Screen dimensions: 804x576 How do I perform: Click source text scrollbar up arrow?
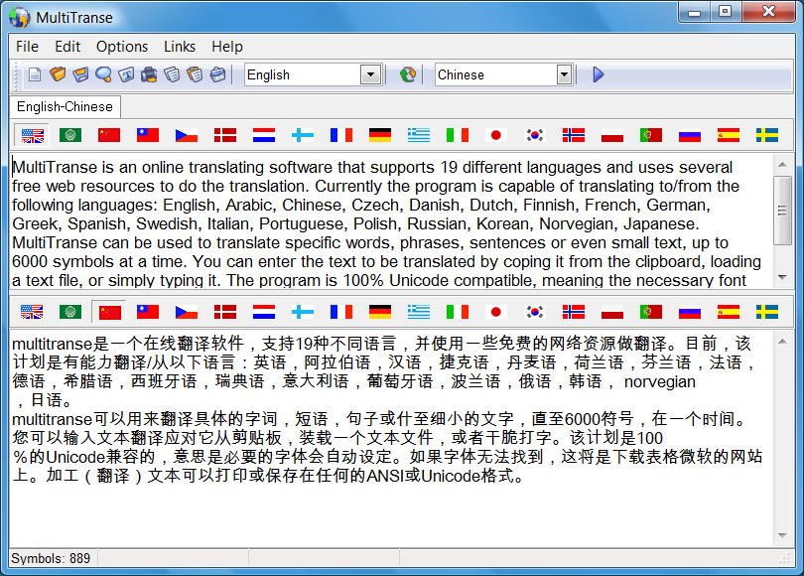[x=782, y=165]
